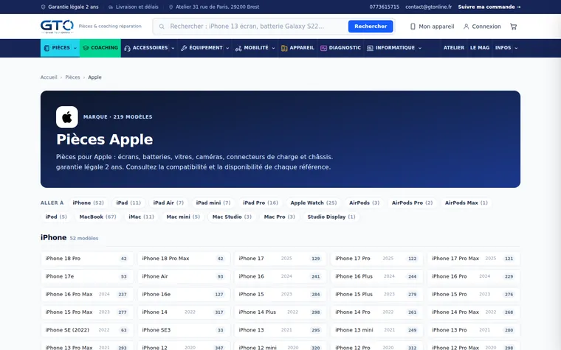The image size is (561, 350).
Task: Open the Appareil menu item
Action: click(297, 48)
